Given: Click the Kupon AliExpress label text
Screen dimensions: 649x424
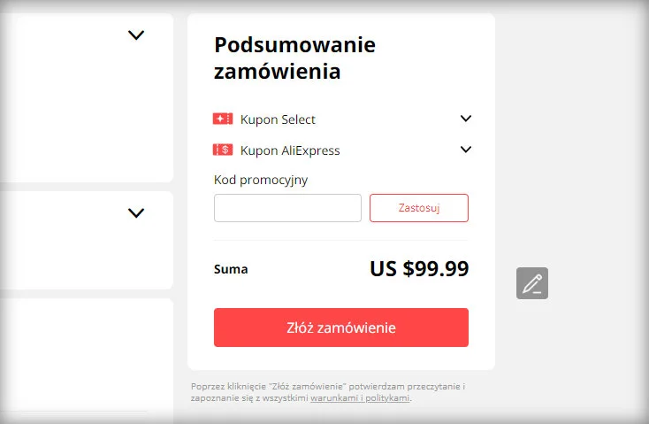Looking at the screenshot, I should 290,150.
